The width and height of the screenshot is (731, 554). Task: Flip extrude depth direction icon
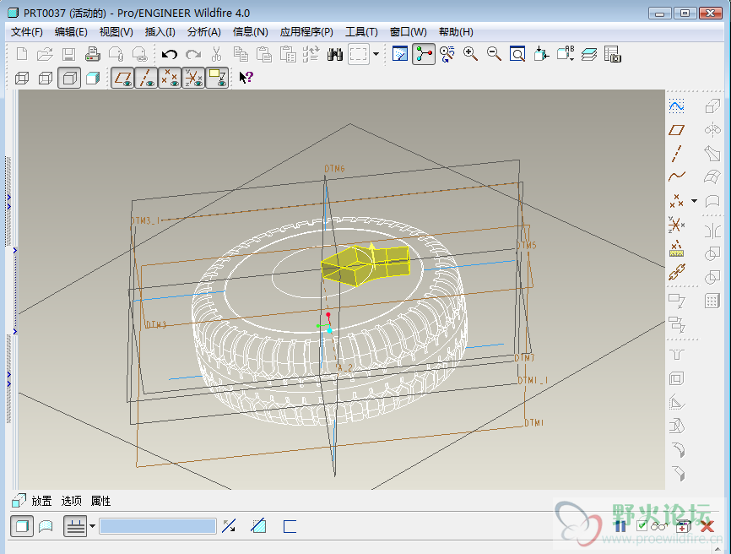click(229, 526)
